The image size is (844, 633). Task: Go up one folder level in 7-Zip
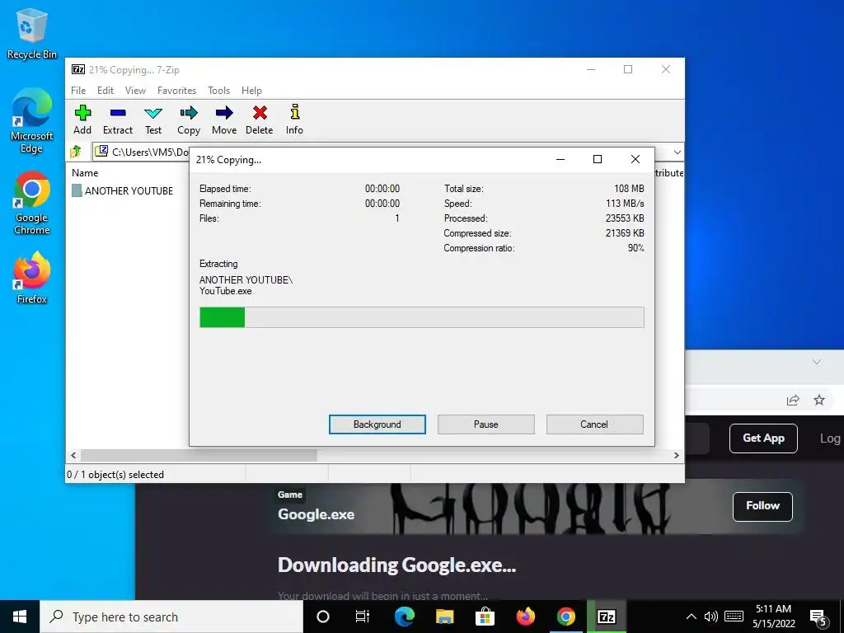point(76,152)
